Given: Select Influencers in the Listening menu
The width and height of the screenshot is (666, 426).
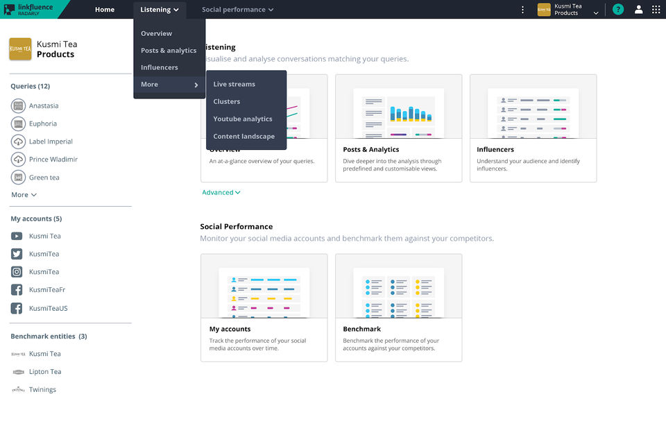Looking at the screenshot, I should point(160,67).
